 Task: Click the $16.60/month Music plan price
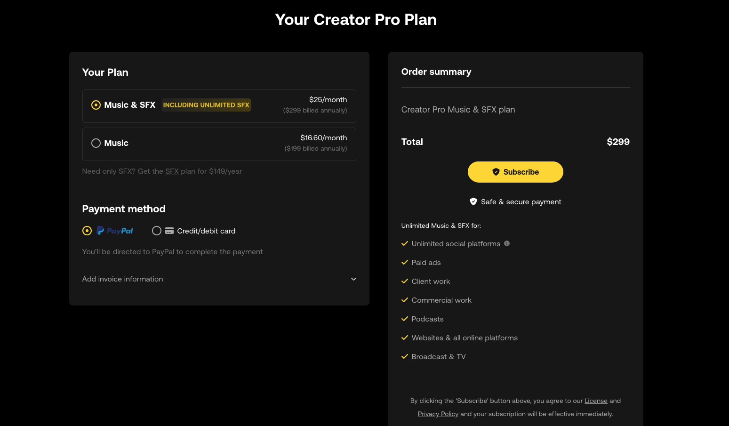coord(324,138)
